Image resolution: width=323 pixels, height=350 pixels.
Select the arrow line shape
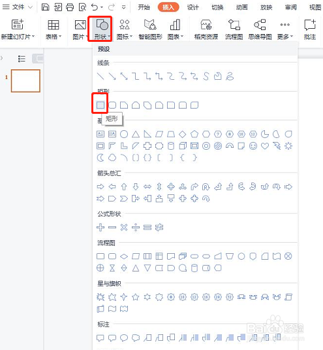[x=112, y=76]
